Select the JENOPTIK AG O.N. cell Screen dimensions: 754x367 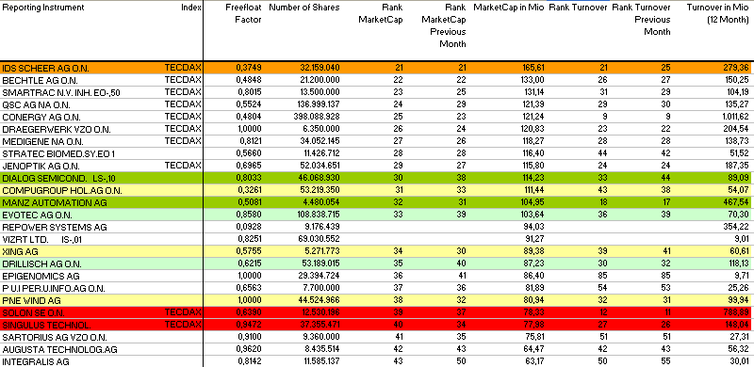coord(41,167)
